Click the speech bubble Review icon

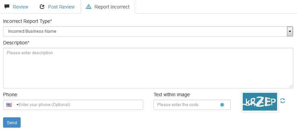click(x=7, y=7)
